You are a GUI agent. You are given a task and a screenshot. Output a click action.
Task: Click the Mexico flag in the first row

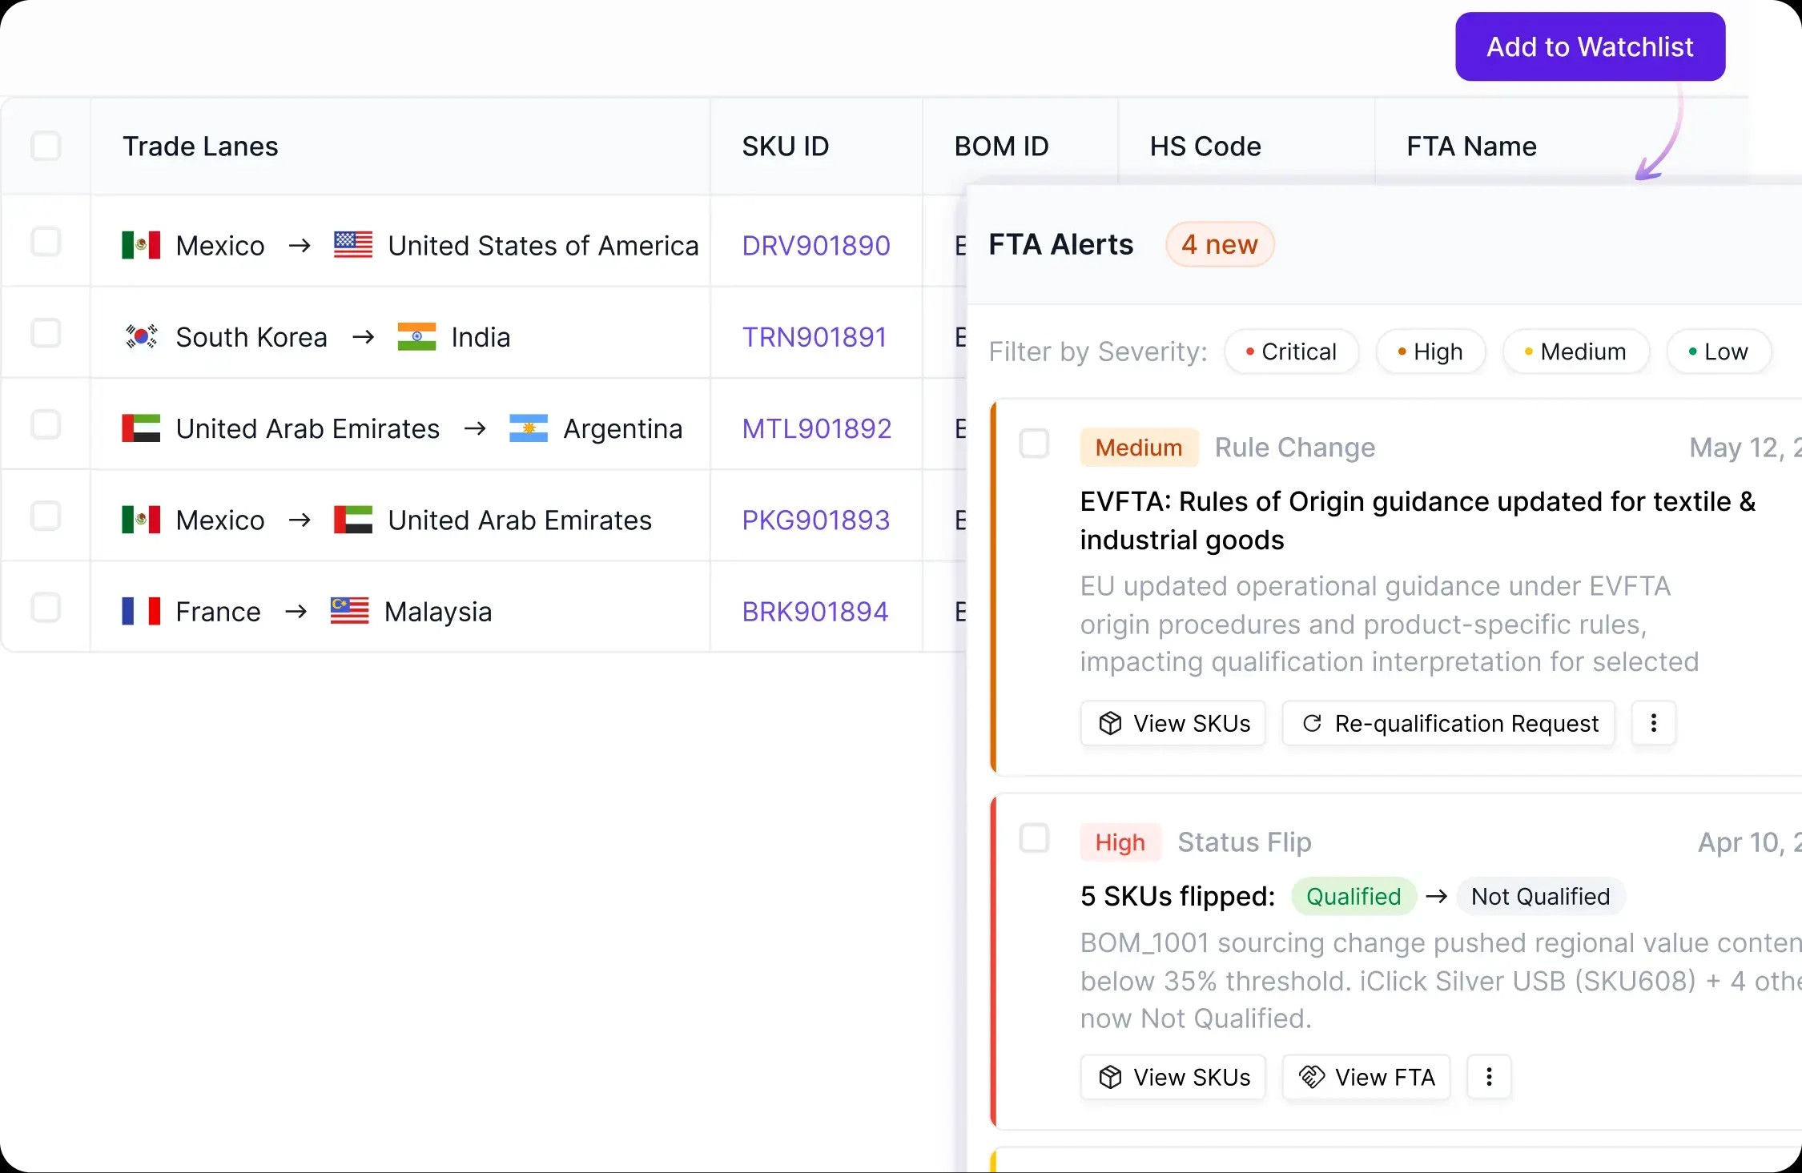(141, 245)
